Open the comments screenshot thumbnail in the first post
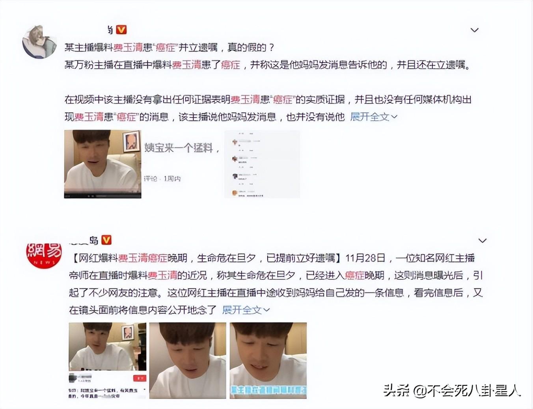The height and width of the screenshot is (409, 533). pos(262,164)
